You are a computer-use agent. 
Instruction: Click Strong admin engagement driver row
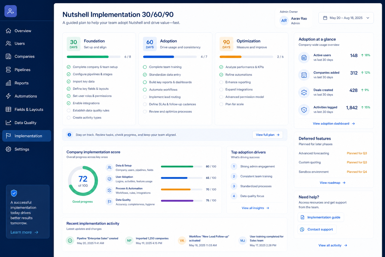click(x=257, y=166)
